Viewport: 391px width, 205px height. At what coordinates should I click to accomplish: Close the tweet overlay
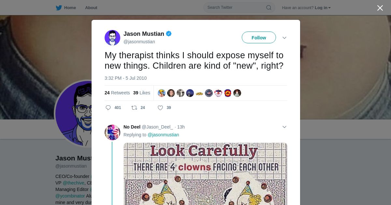(380, 8)
